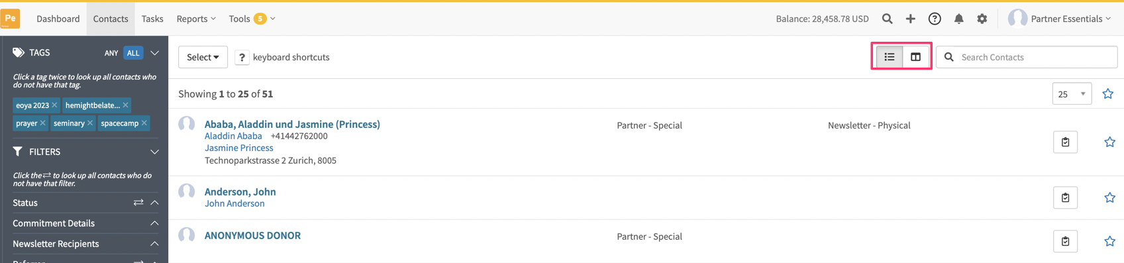1124x263 pixels.
Task: Open the settings gear icon
Action: tap(982, 19)
